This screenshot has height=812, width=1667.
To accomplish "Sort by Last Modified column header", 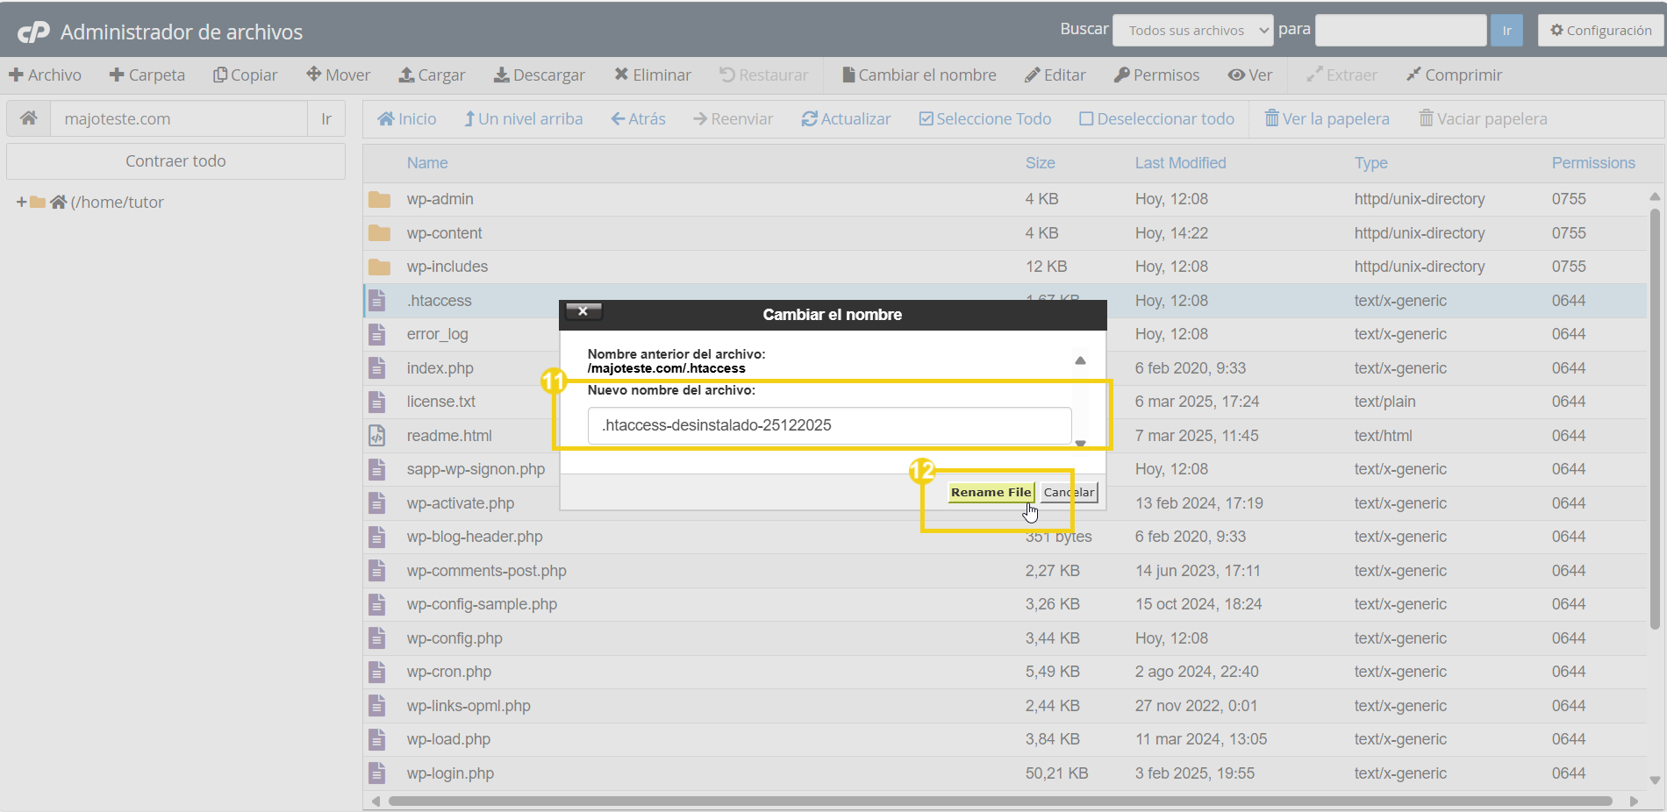I will tap(1181, 163).
